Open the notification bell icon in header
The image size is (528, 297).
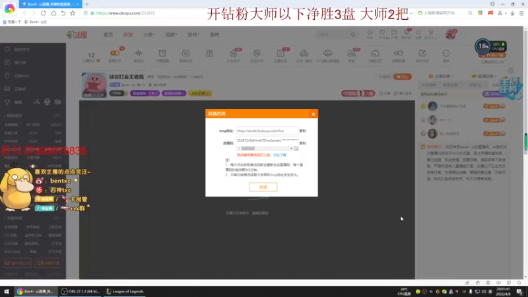pyautogui.click(x=418, y=34)
